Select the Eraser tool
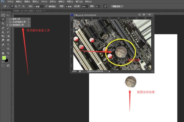Image resolution: width=184 pixels, height=122 pixels. pos(3,36)
